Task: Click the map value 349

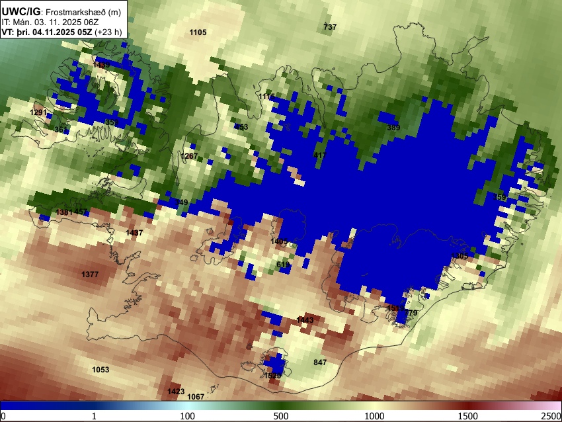Action: tap(181, 202)
